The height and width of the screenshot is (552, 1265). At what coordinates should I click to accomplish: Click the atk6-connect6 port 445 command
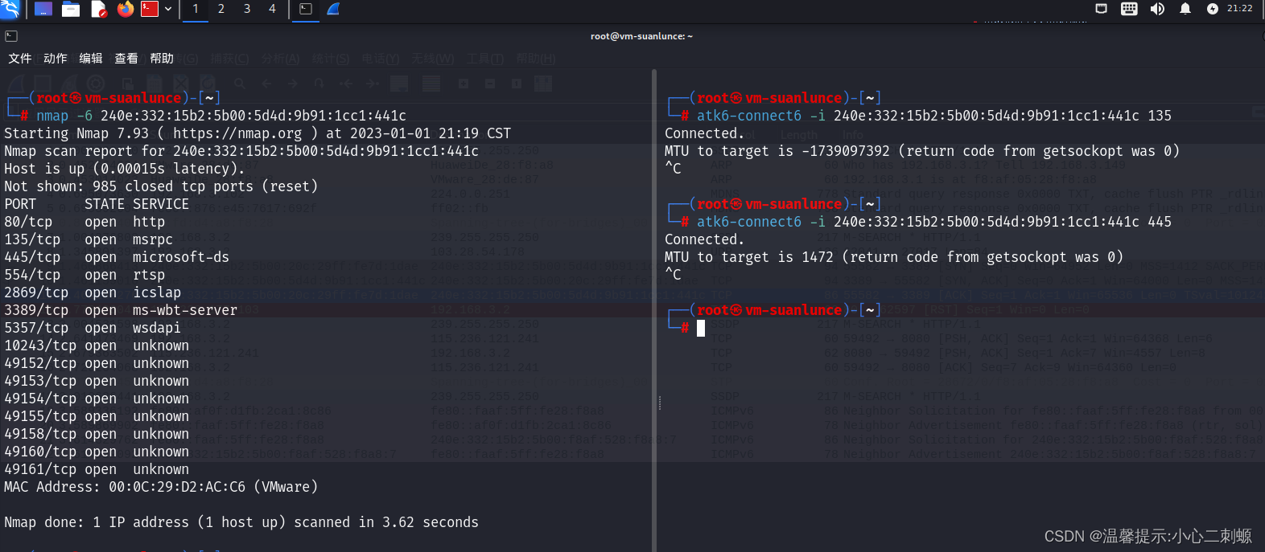pyautogui.click(x=934, y=222)
